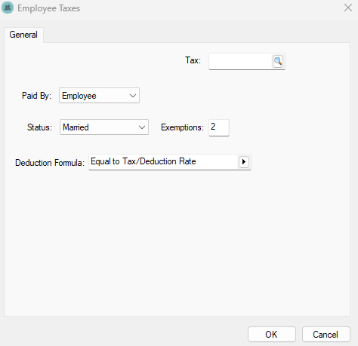Focus the empty Tax input field
Screen dimensions: 358x346
(x=241, y=61)
